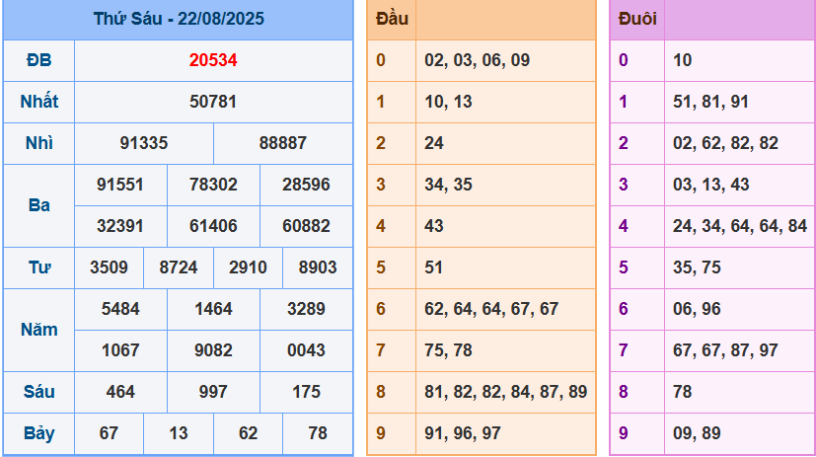Click the Ba row label
The image size is (816, 457).
(x=39, y=205)
